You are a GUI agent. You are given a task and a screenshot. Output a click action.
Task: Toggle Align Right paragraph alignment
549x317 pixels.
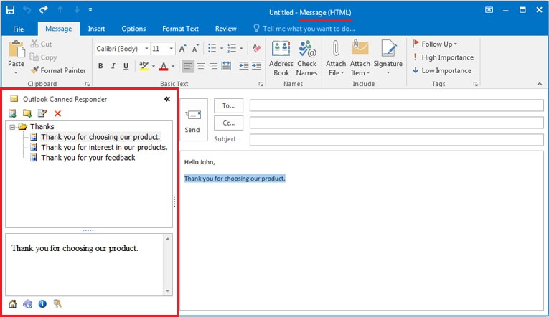tap(213, 66)
